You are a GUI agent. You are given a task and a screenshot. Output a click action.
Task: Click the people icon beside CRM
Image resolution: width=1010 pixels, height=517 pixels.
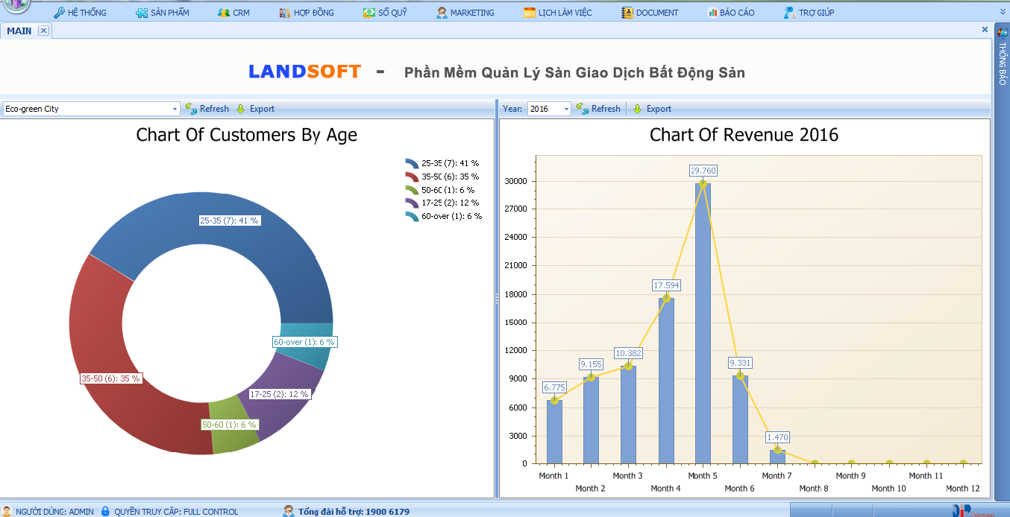(224, 13)
